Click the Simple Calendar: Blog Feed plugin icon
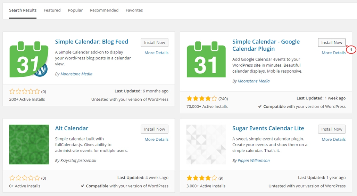Image resolution: width=357 pixels, height=196 pixels. point(29,59)
